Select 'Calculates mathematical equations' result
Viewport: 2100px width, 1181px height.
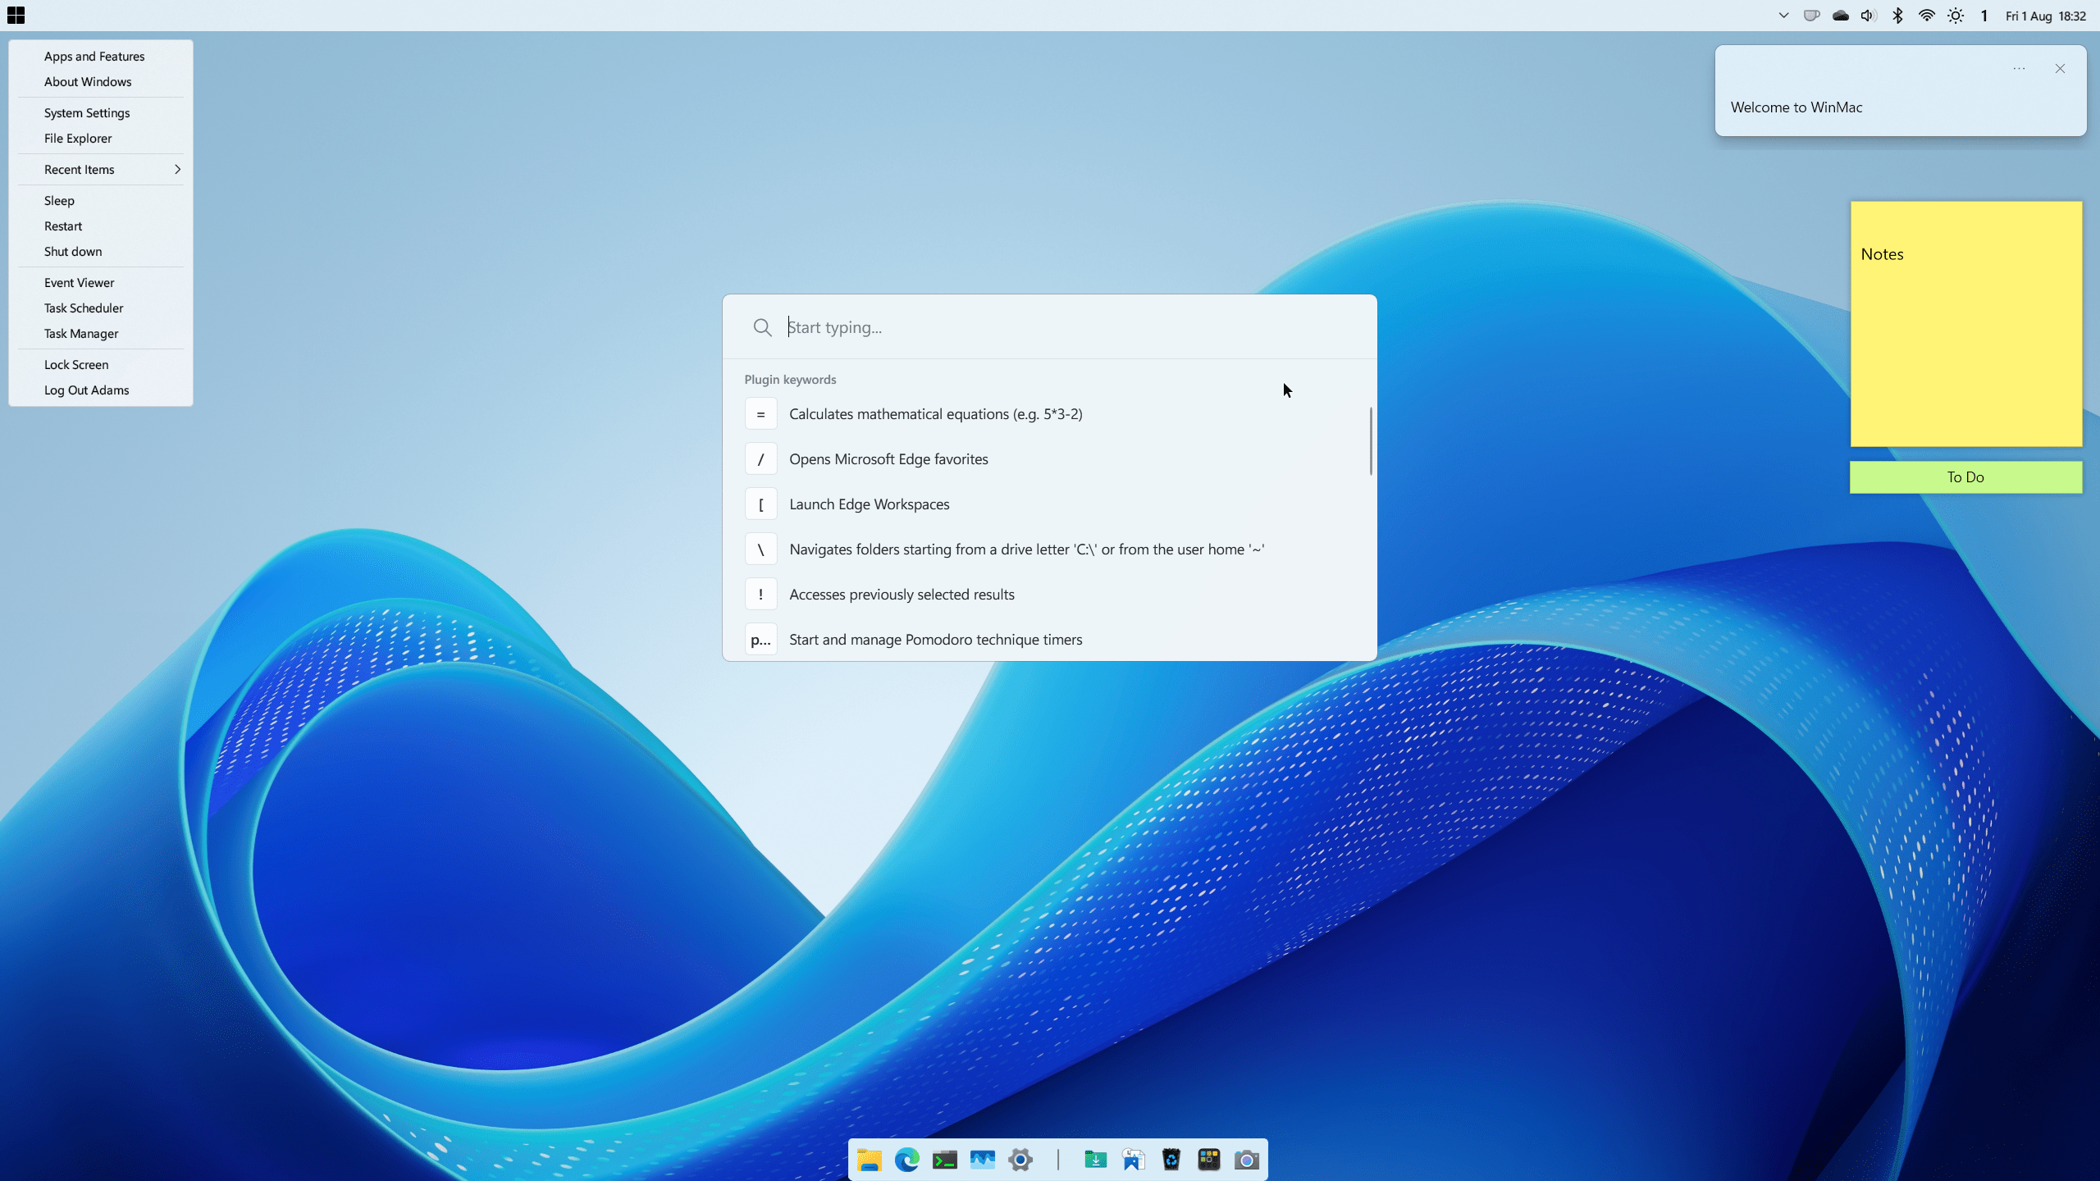click(x=1050, y=414)
